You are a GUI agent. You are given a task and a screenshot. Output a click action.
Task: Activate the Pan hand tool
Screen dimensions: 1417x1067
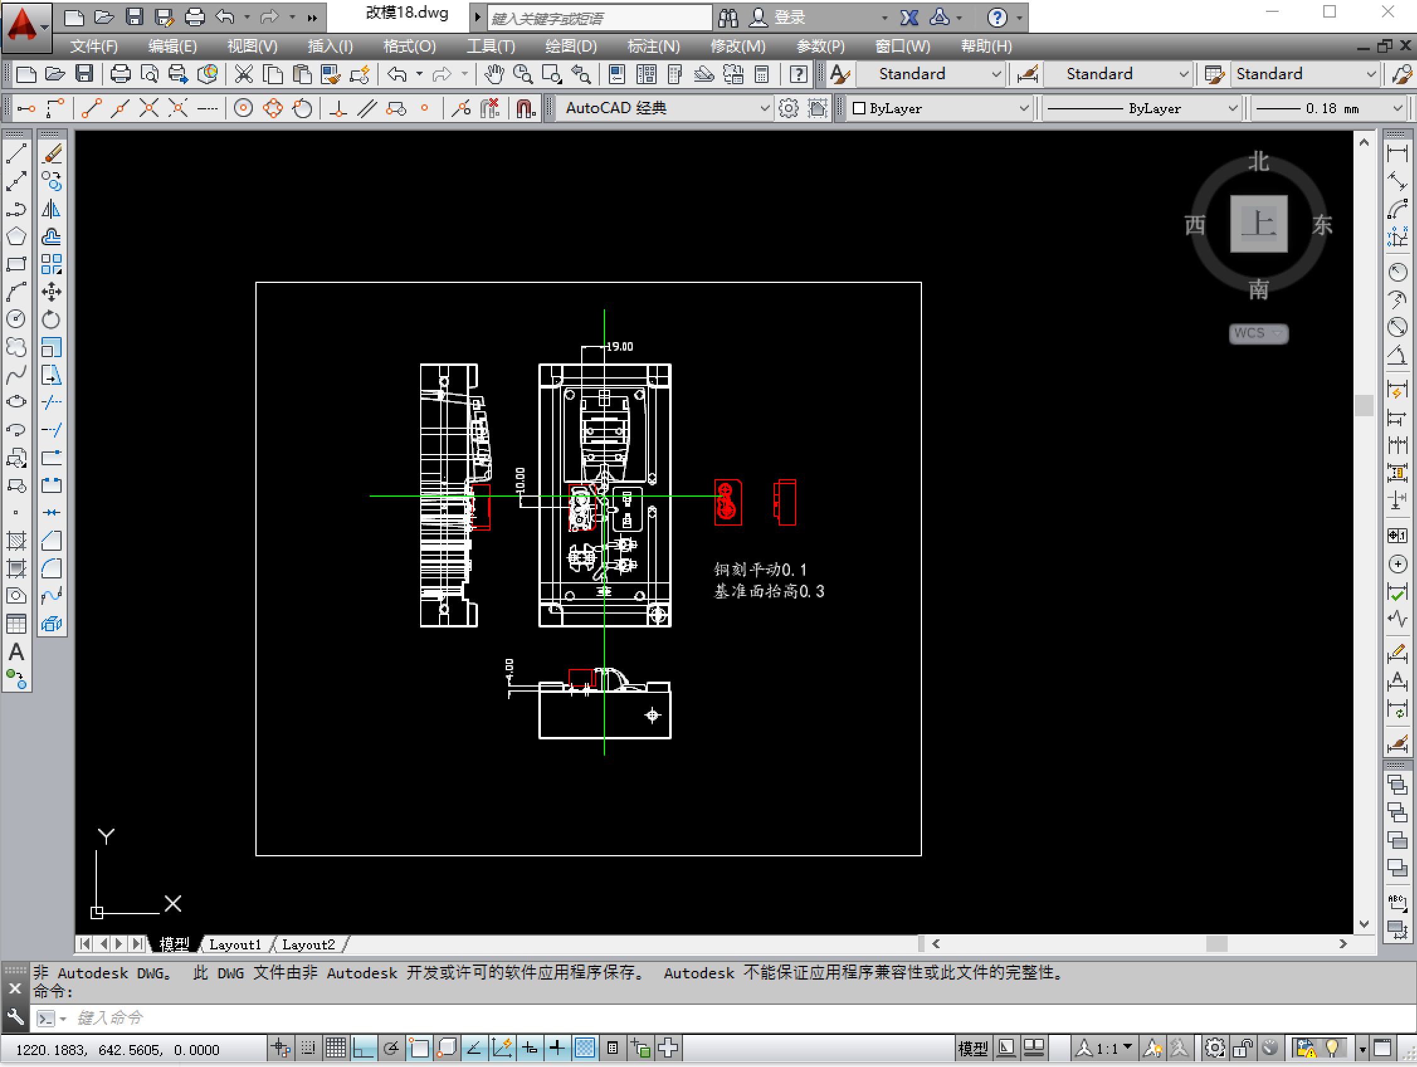coord(493,74)
